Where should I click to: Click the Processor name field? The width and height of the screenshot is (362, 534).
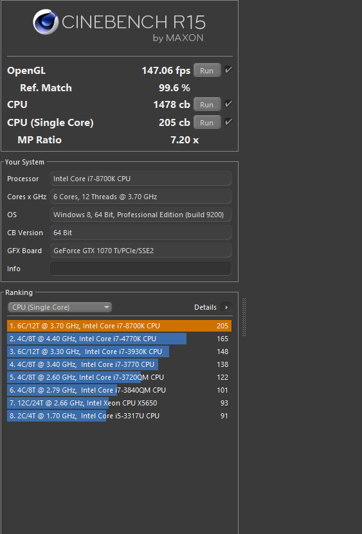pos(141,179)
